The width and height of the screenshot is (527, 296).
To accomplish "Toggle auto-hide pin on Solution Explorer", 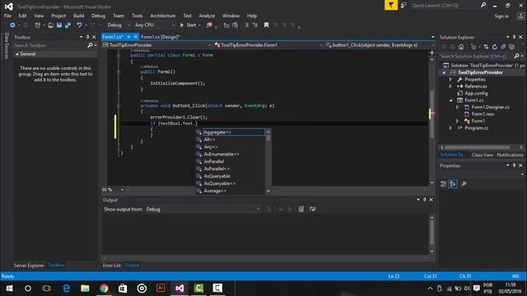I will (514, 37).
